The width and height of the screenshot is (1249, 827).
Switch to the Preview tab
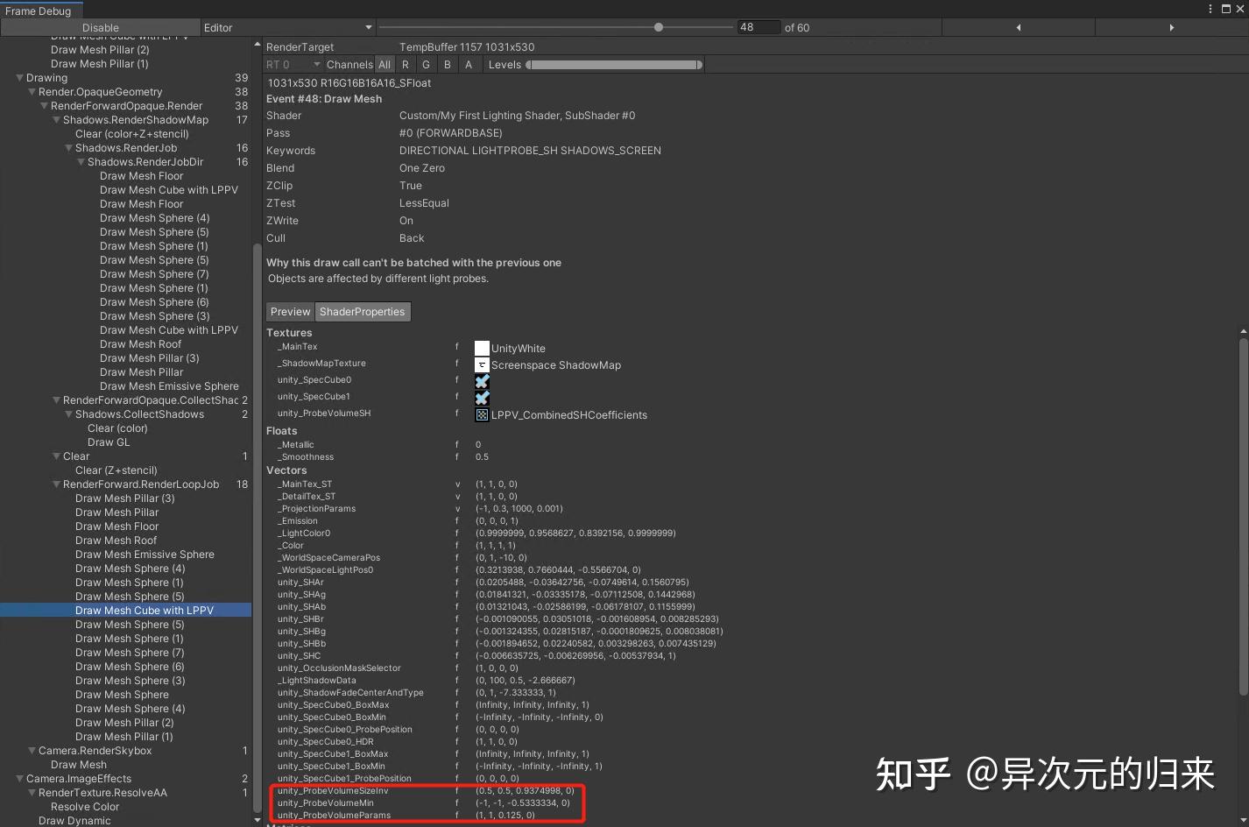pos(290,311)
